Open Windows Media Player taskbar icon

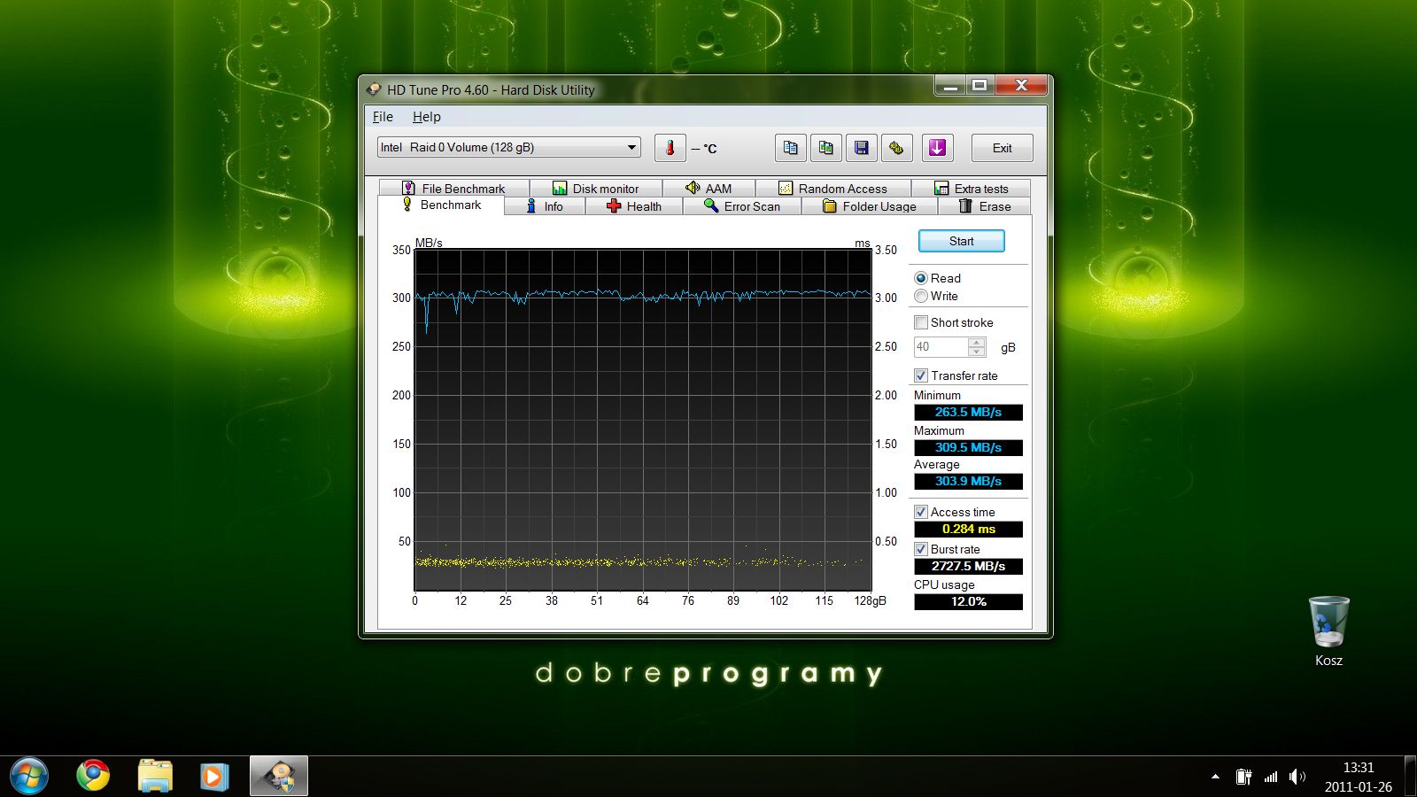point(213,777)
